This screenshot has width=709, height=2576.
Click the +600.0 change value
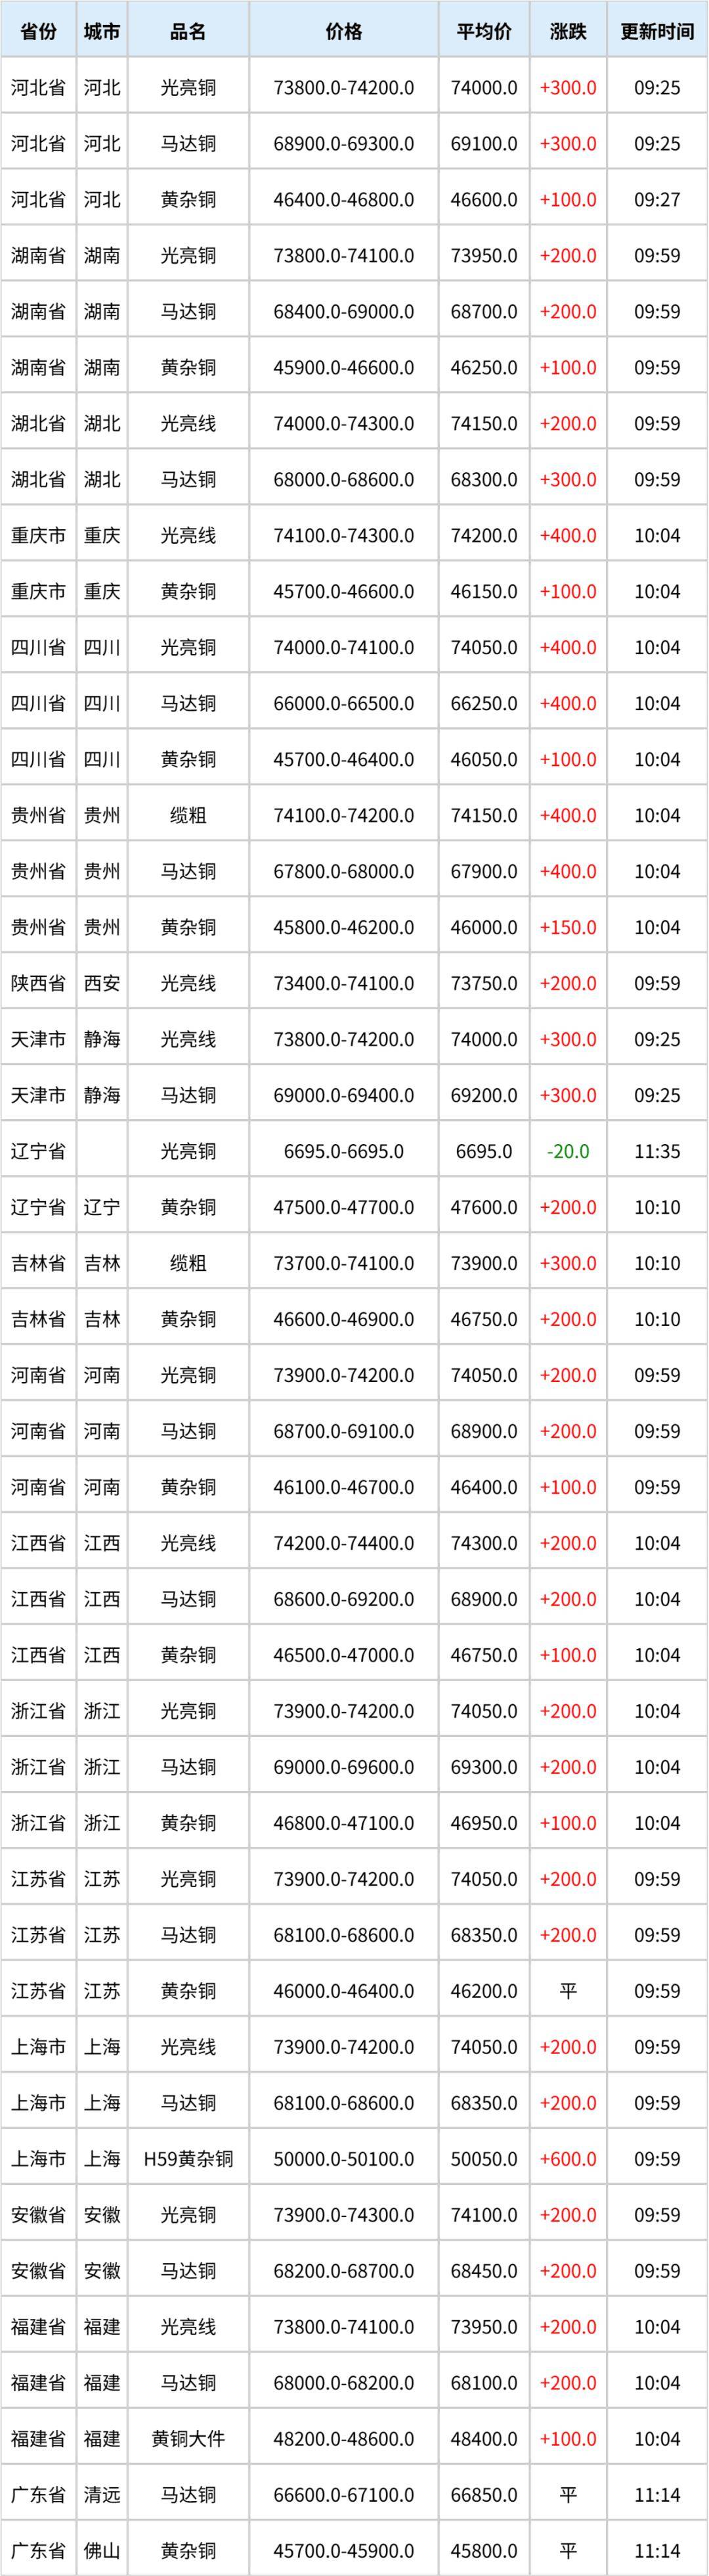569,2160
